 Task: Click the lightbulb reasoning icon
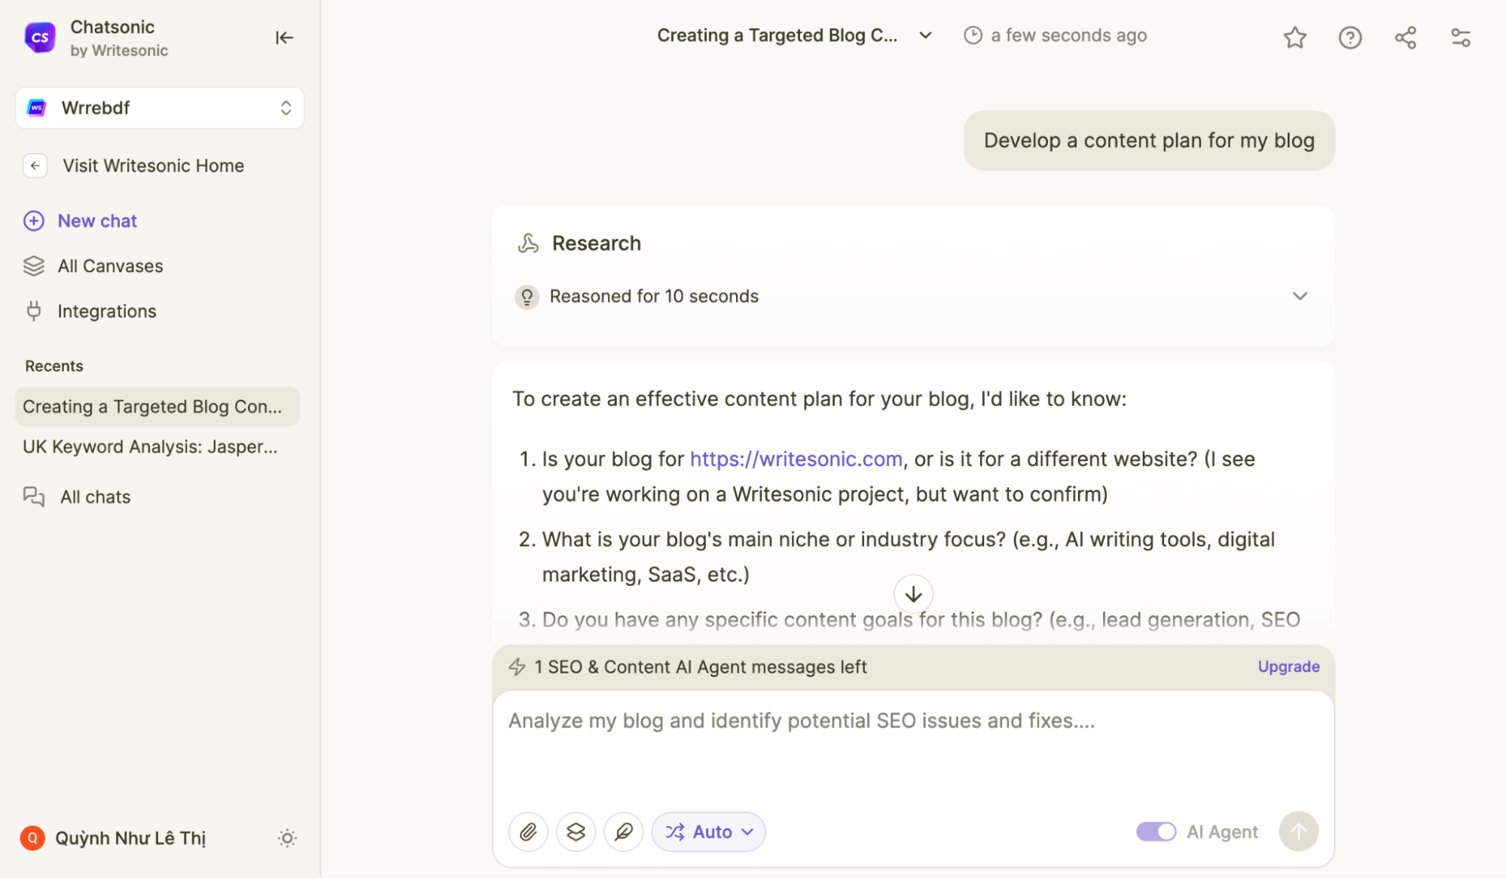(527, 297)
